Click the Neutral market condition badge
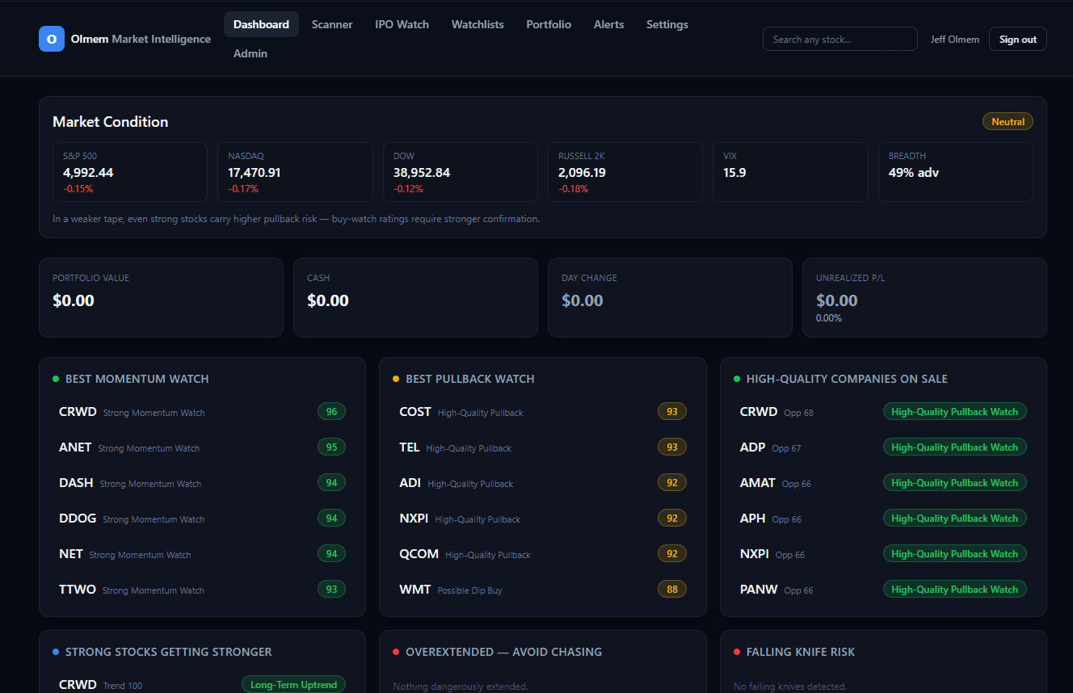Image resolution: width=1073 pixels, height=693 pixels. pos(1008,122)
